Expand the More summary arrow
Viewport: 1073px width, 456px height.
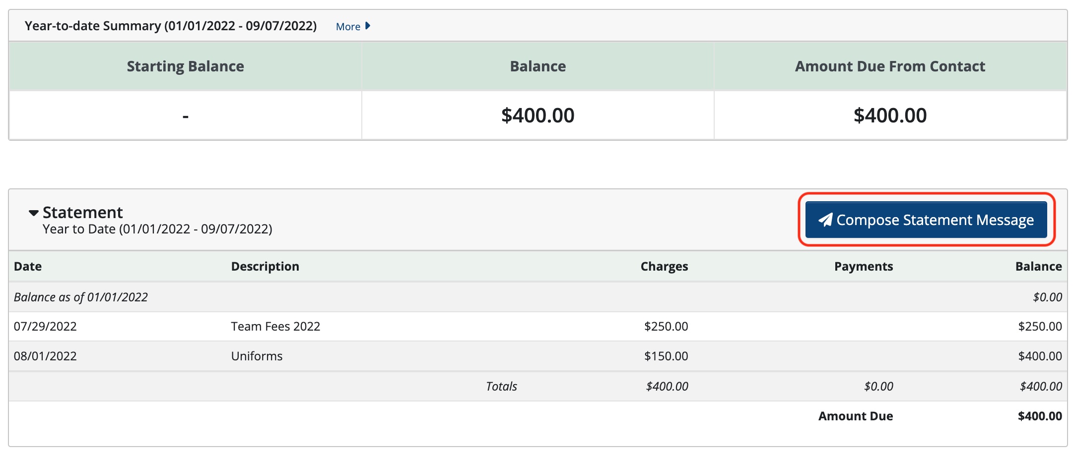[368, 26]
